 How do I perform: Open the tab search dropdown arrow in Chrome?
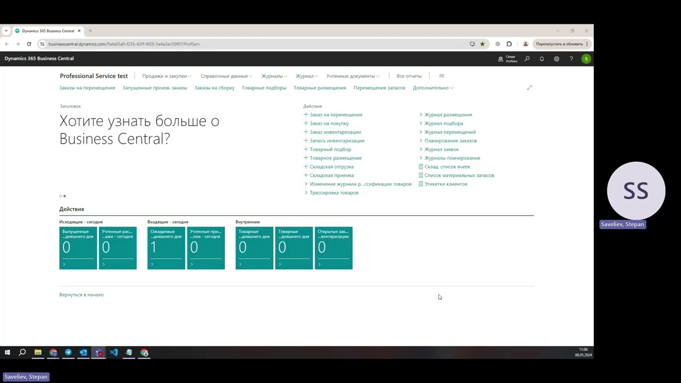tap(6, 31)
